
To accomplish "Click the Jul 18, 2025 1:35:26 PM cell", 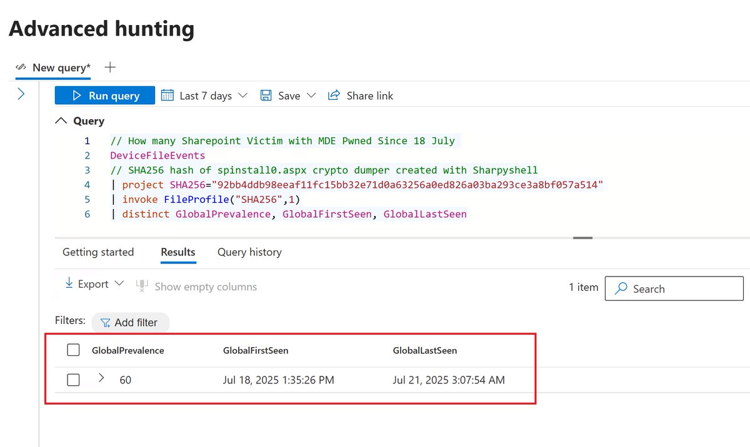I will 279,380.
